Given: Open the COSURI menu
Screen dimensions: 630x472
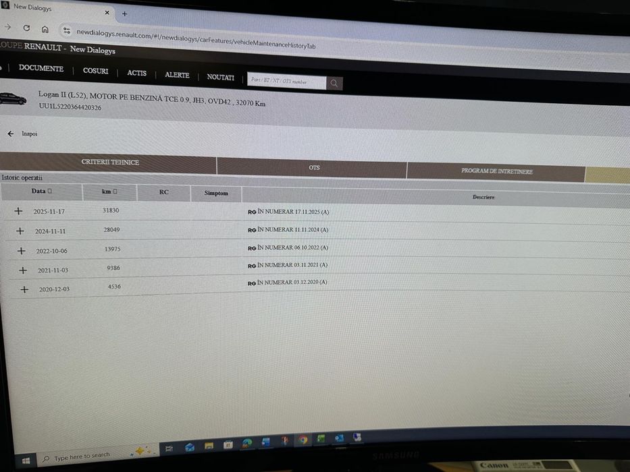Looking at the screenshot, I should click(x=96, y=71).
